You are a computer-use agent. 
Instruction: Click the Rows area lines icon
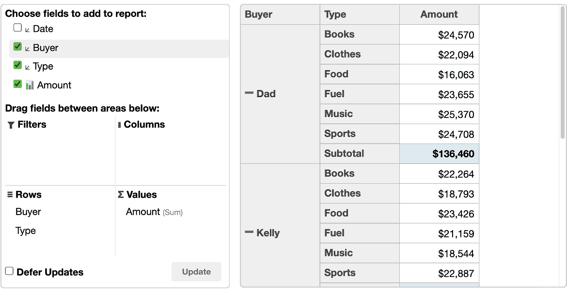point(10,195)
